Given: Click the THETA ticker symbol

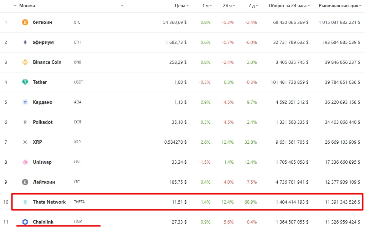Looking at the screenshot, I should click(79, 202).
